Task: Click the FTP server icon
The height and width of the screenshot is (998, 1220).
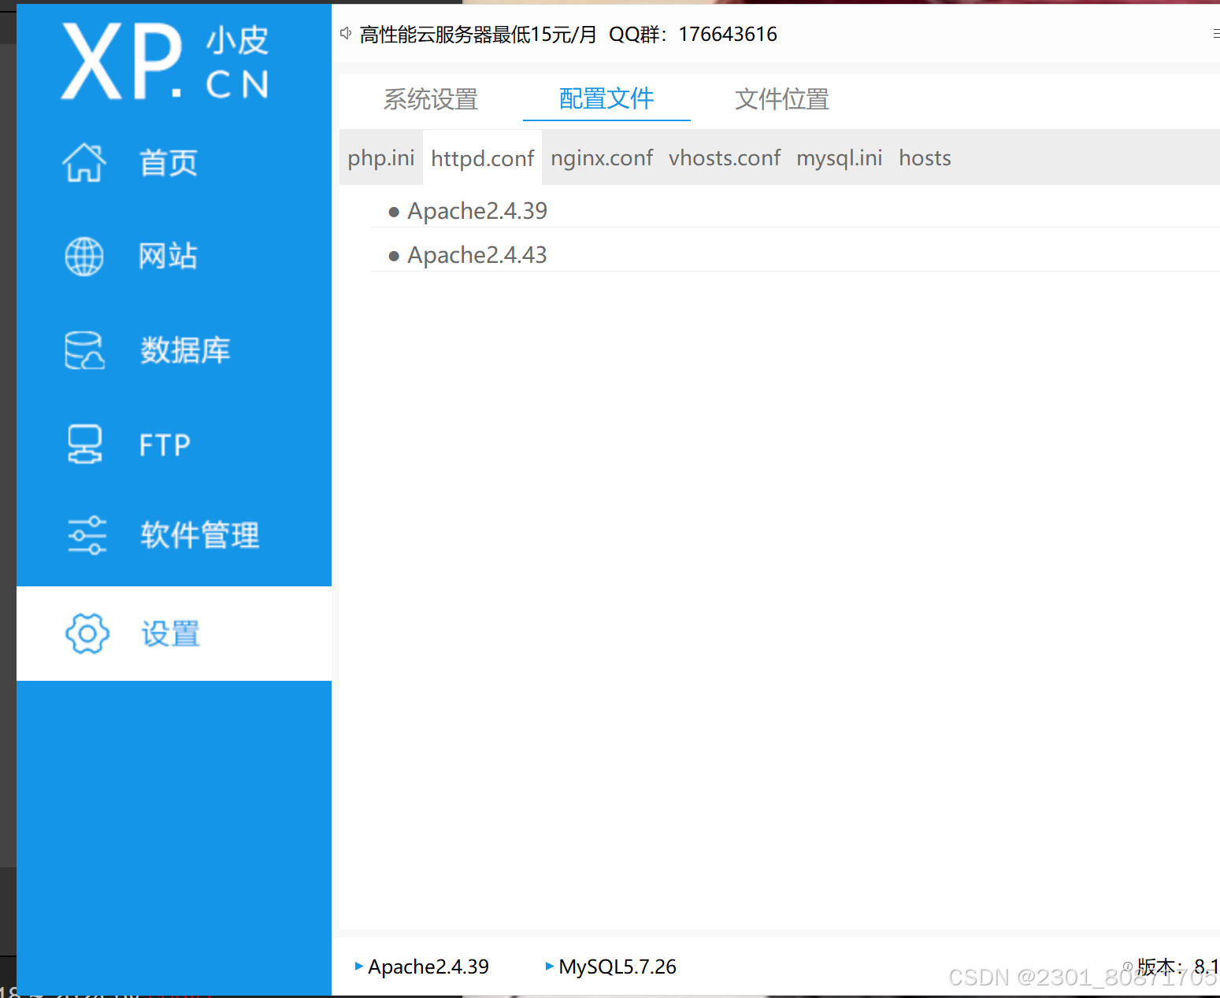Action: point(84,445)
